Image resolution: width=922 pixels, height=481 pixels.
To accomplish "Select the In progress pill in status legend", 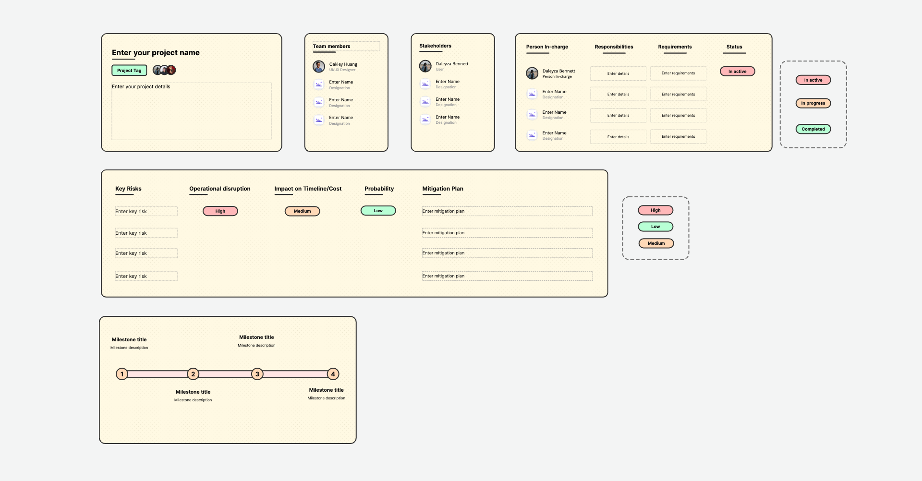I will pyautogui.click(x=813, y=103).
